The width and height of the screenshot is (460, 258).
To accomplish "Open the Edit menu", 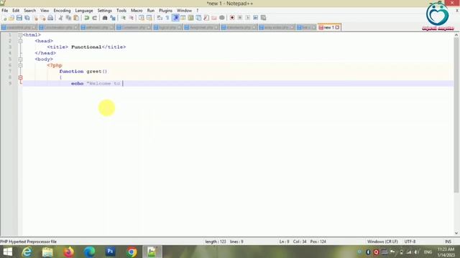I will (16, 11).
